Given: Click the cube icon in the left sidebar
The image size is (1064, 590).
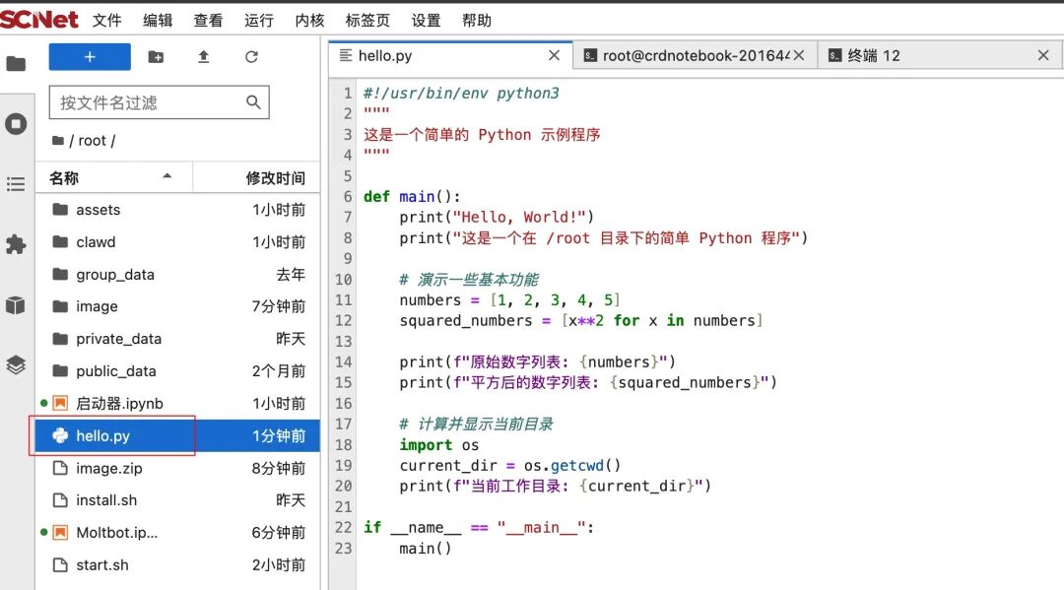Looking at the screenshot, I should 14,304.
